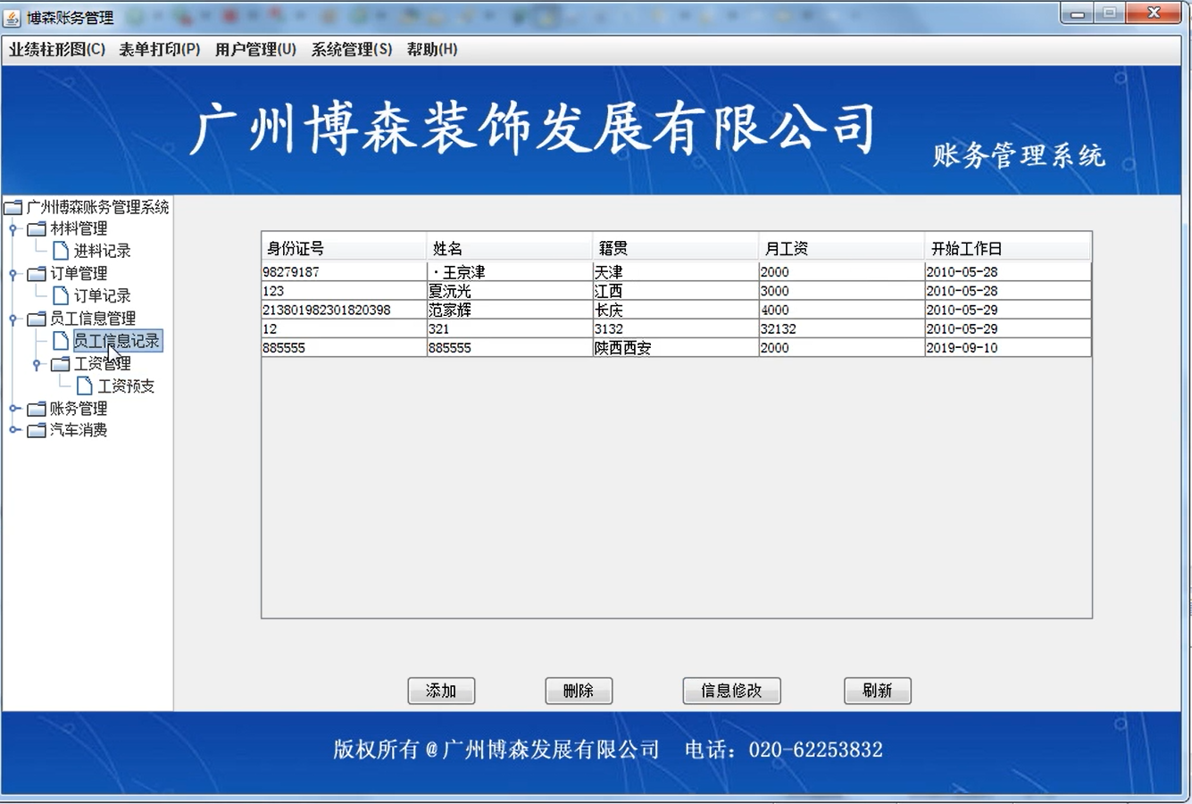Select 订单记录 in the tree
Image resolution: width=1192 pixels, height=804 pixels.
pyautogui.click(x=102, y=296)
